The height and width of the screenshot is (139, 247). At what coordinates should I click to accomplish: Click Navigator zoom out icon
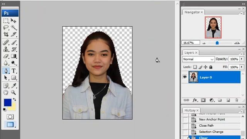204,43
